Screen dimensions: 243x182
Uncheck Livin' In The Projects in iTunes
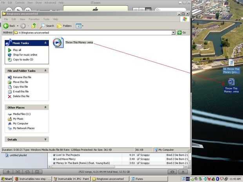coord(54,155)
